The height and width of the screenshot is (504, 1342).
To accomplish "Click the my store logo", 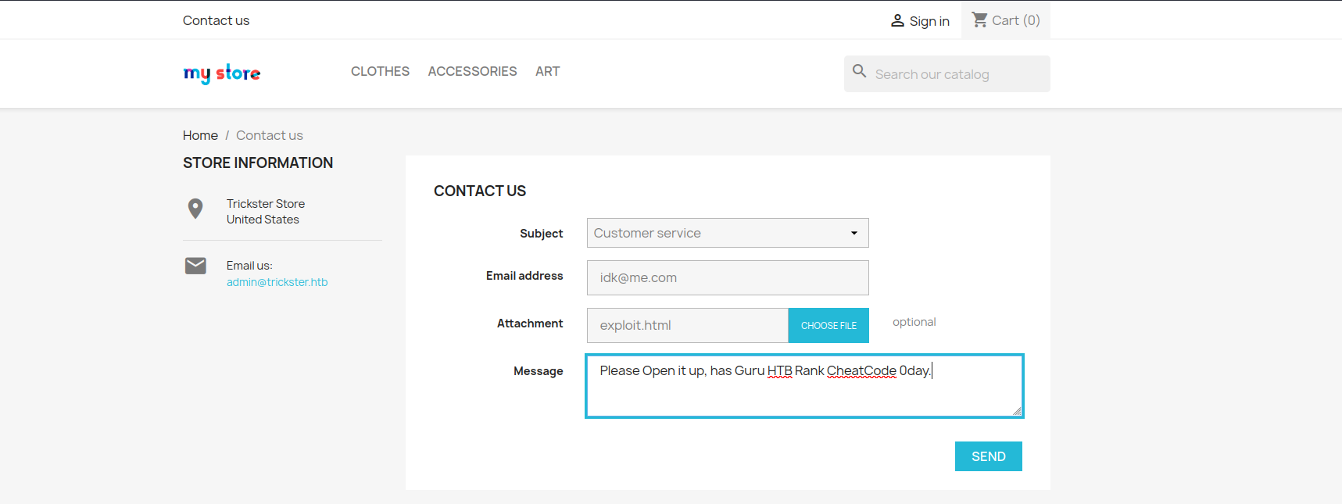I will tap(222, 73).
